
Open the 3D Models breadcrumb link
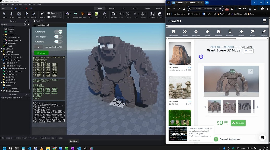coord(215,47)
